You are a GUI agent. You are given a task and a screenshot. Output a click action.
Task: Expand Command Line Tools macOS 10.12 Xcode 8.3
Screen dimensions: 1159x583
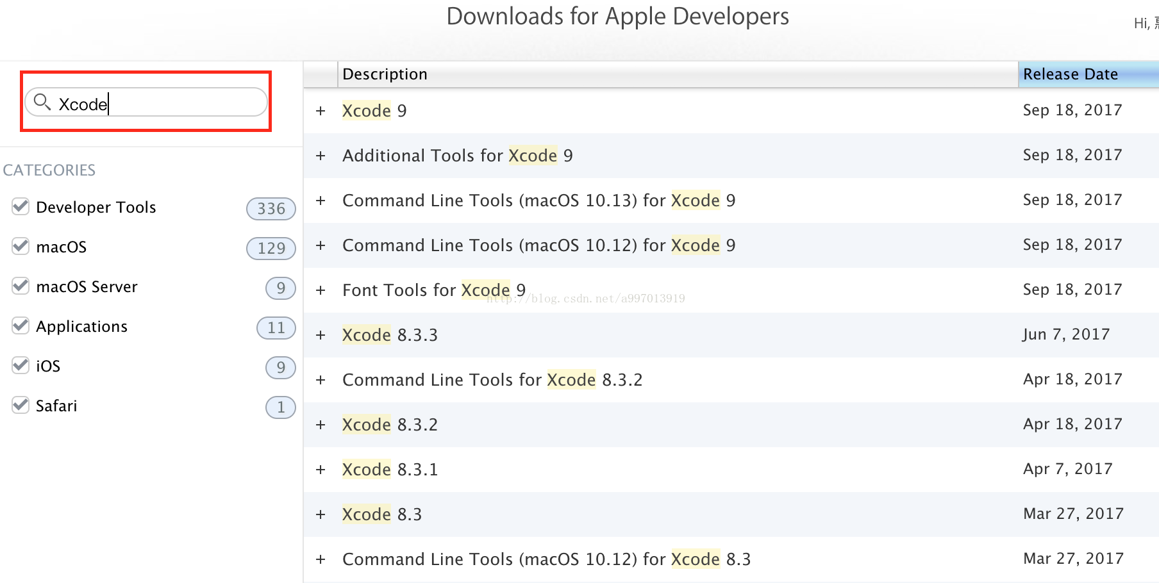(321, 559)
